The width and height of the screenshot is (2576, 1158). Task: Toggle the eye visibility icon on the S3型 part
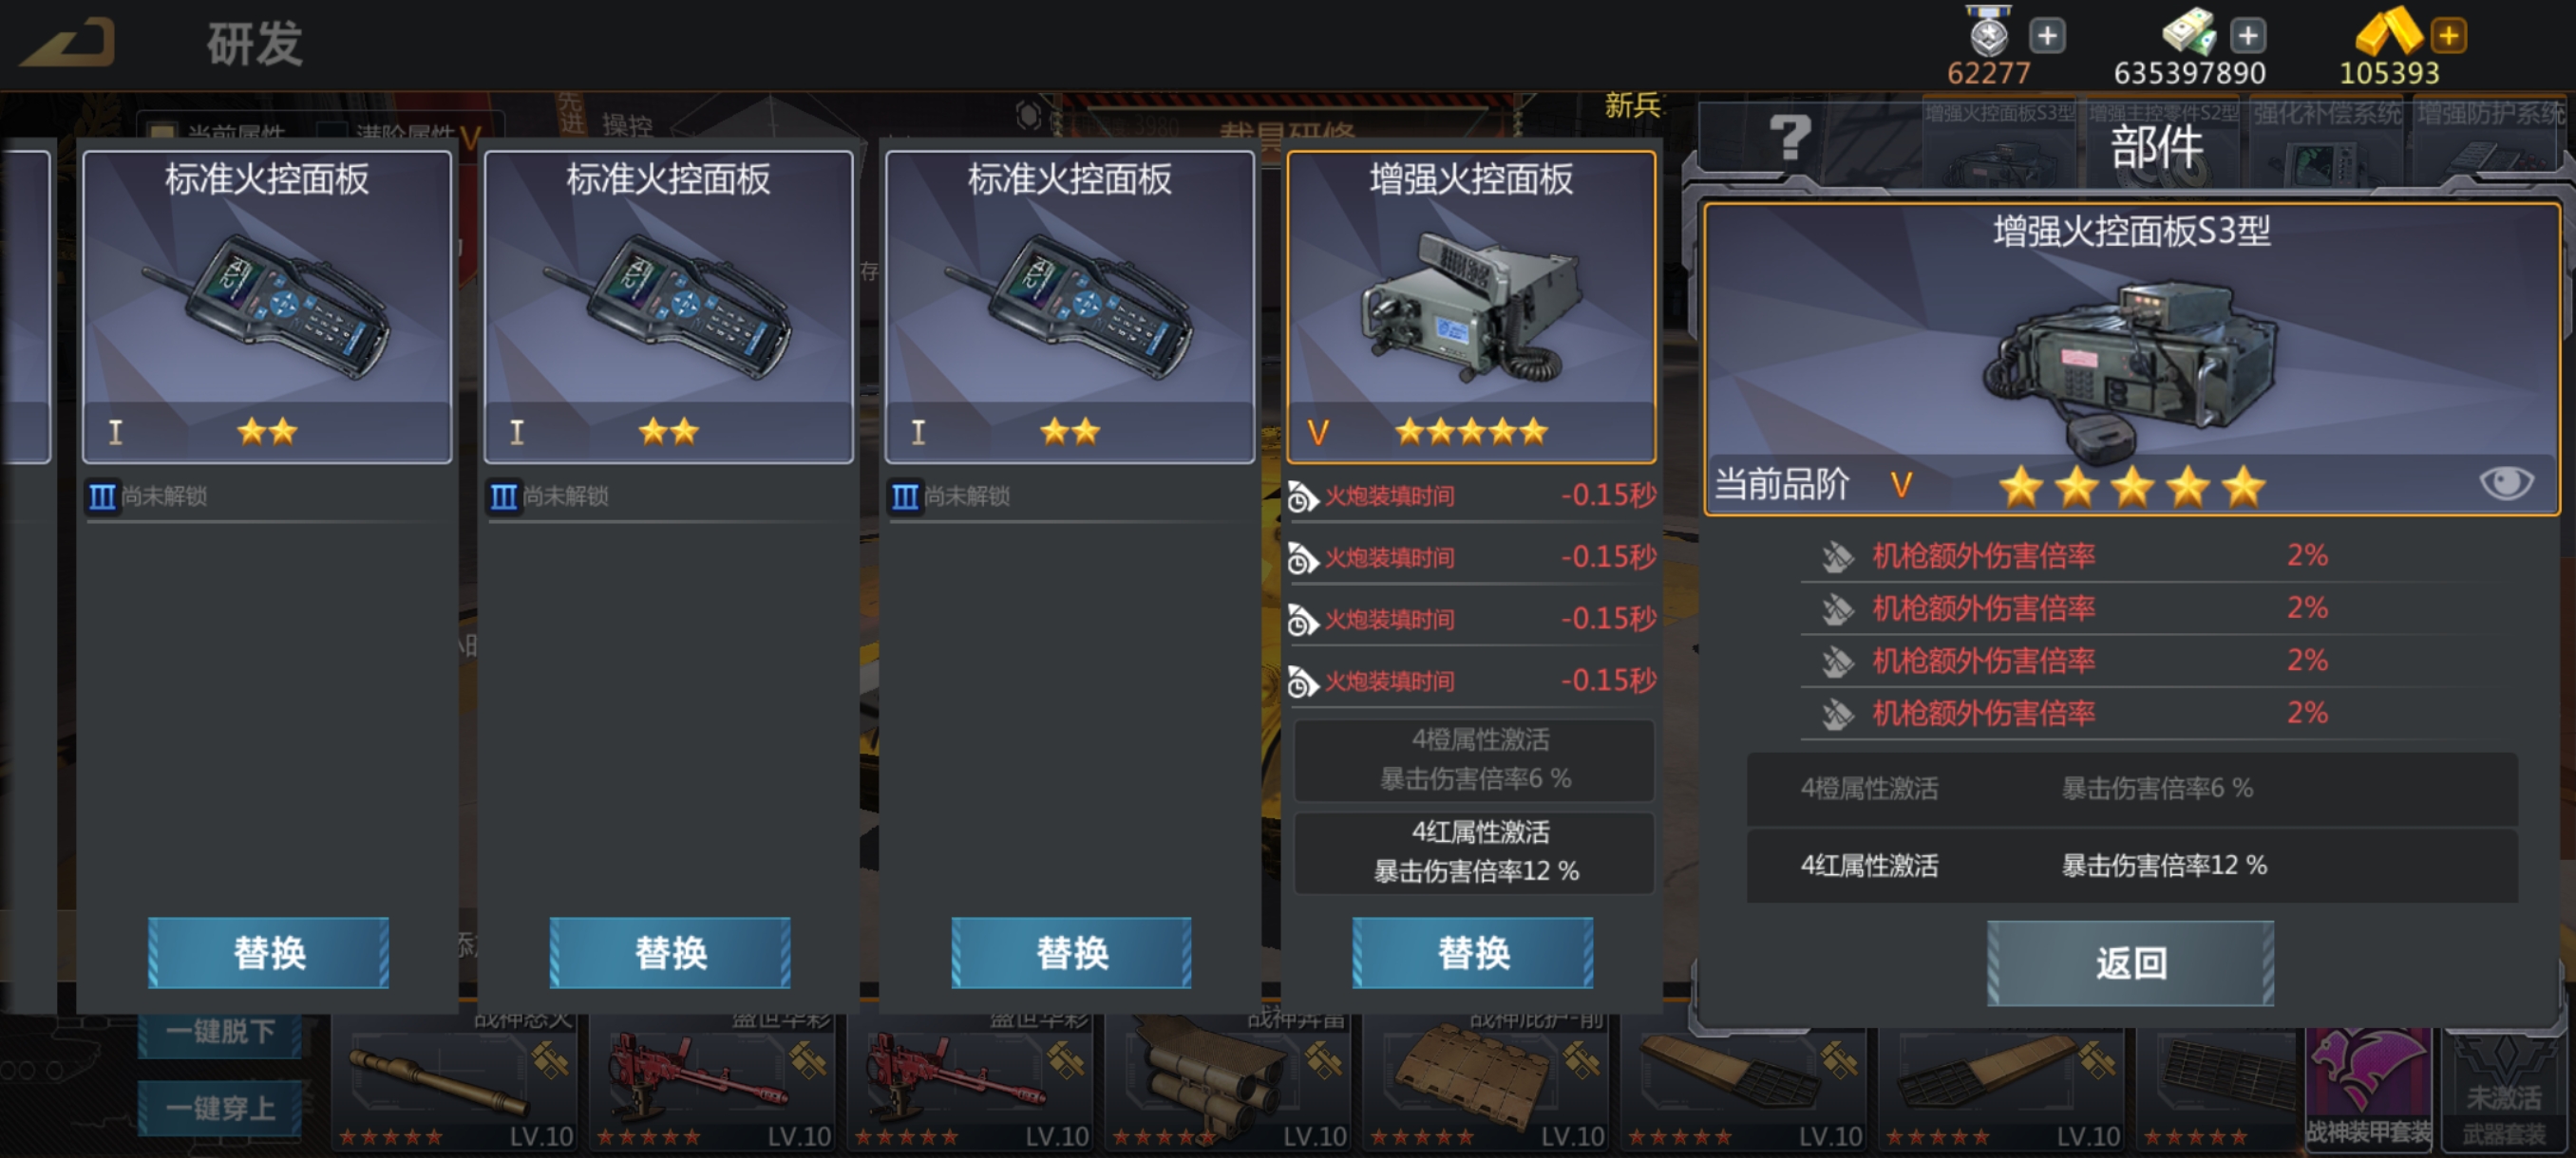pyautogui.click(x=2506, y=483)
